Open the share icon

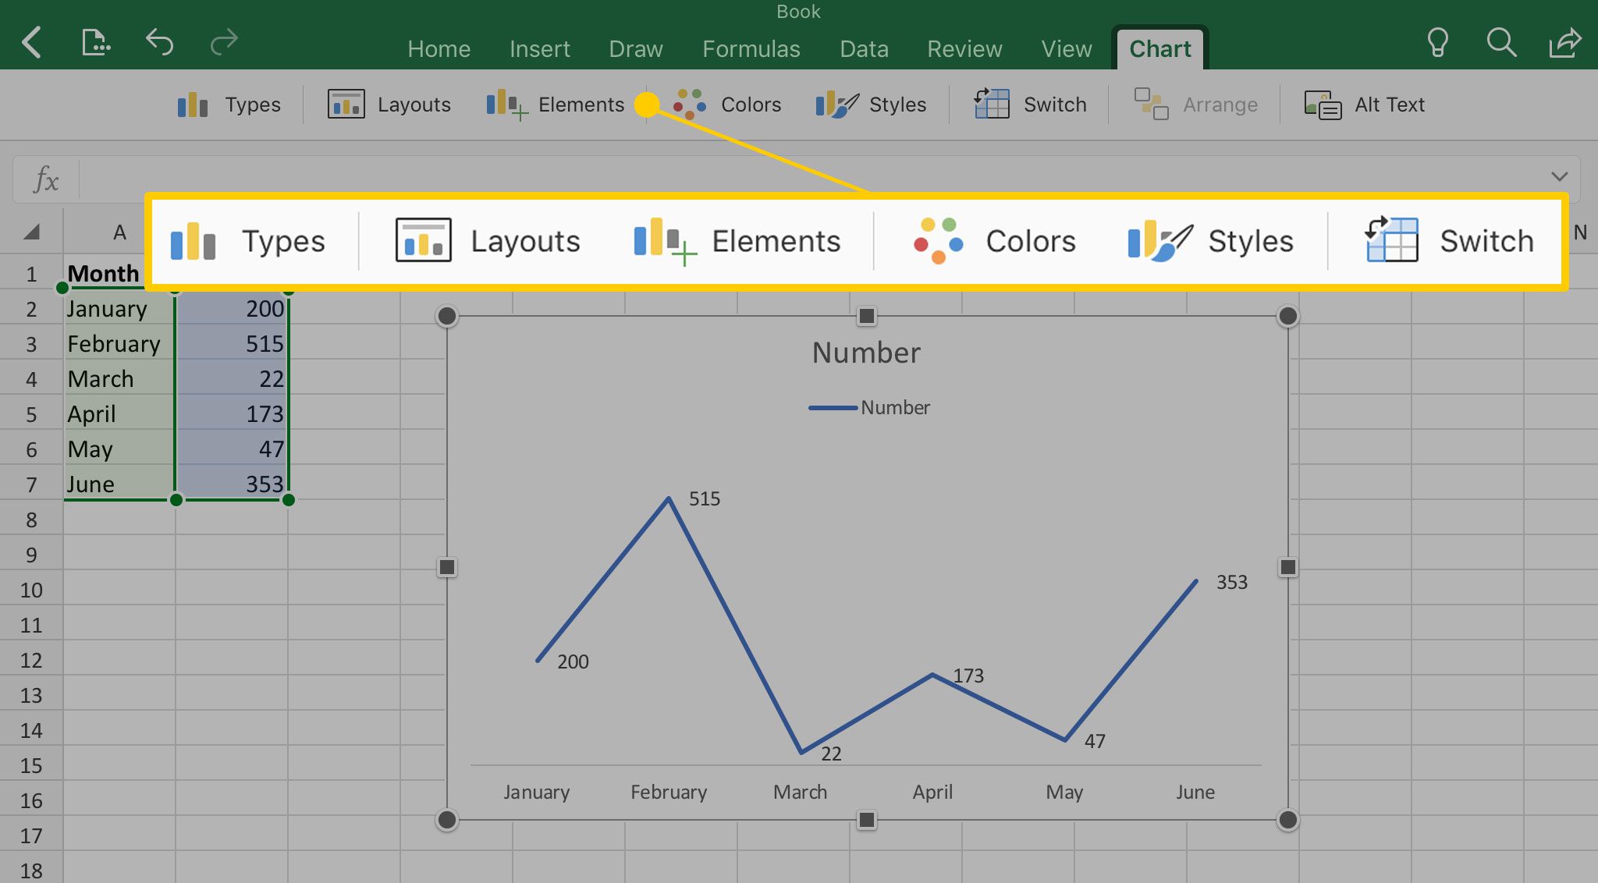pyautogui.click(x=1564, y=42)
